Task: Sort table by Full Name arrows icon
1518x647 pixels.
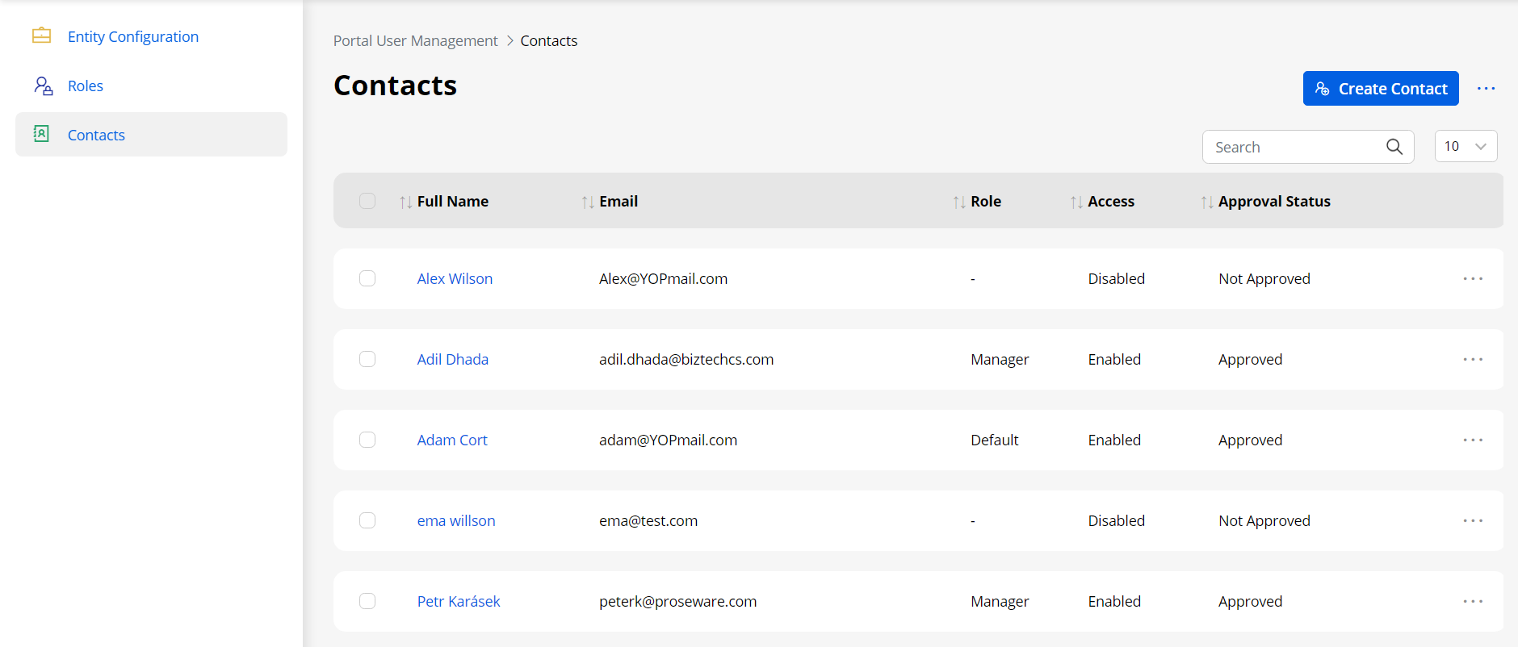Action: click(405, 202)
